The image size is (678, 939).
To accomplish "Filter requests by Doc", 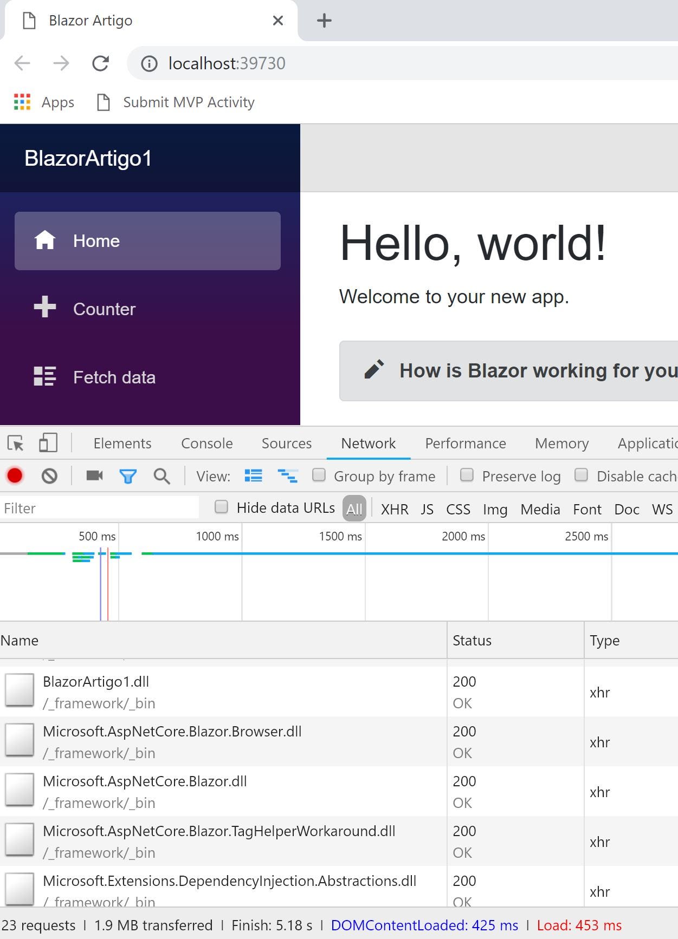I will 627,509.
